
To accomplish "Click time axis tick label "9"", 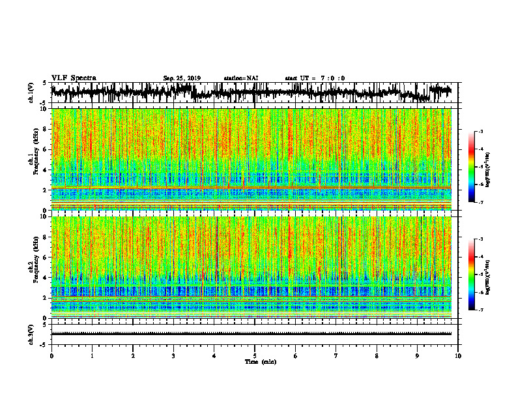I will 417,356.
